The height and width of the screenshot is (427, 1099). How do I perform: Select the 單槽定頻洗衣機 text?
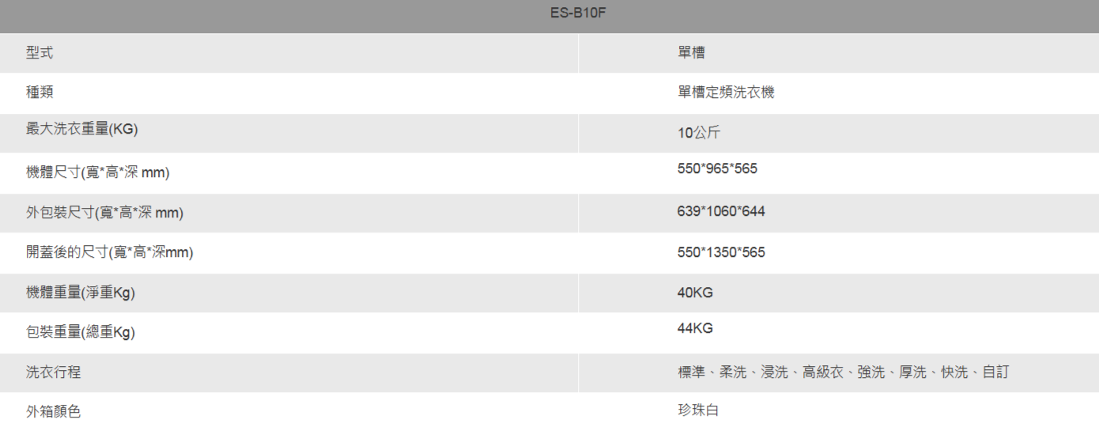click(726, 93)
